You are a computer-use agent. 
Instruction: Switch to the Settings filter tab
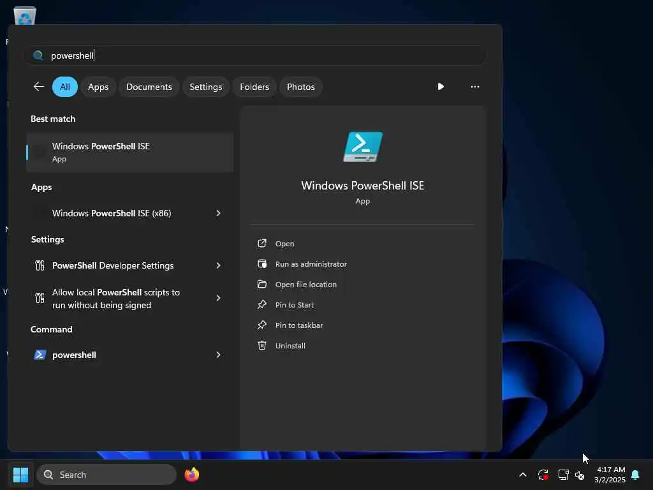click(206, 87)
